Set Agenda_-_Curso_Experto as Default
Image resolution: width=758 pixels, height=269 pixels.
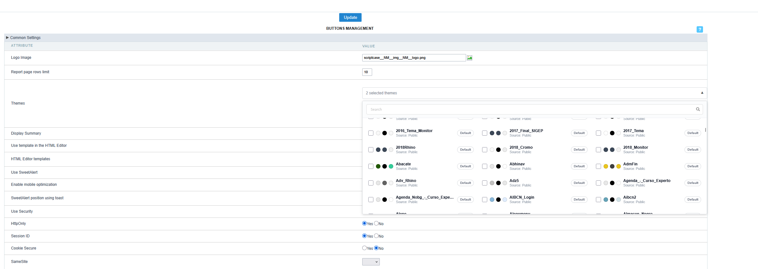(x=693, y=183)
